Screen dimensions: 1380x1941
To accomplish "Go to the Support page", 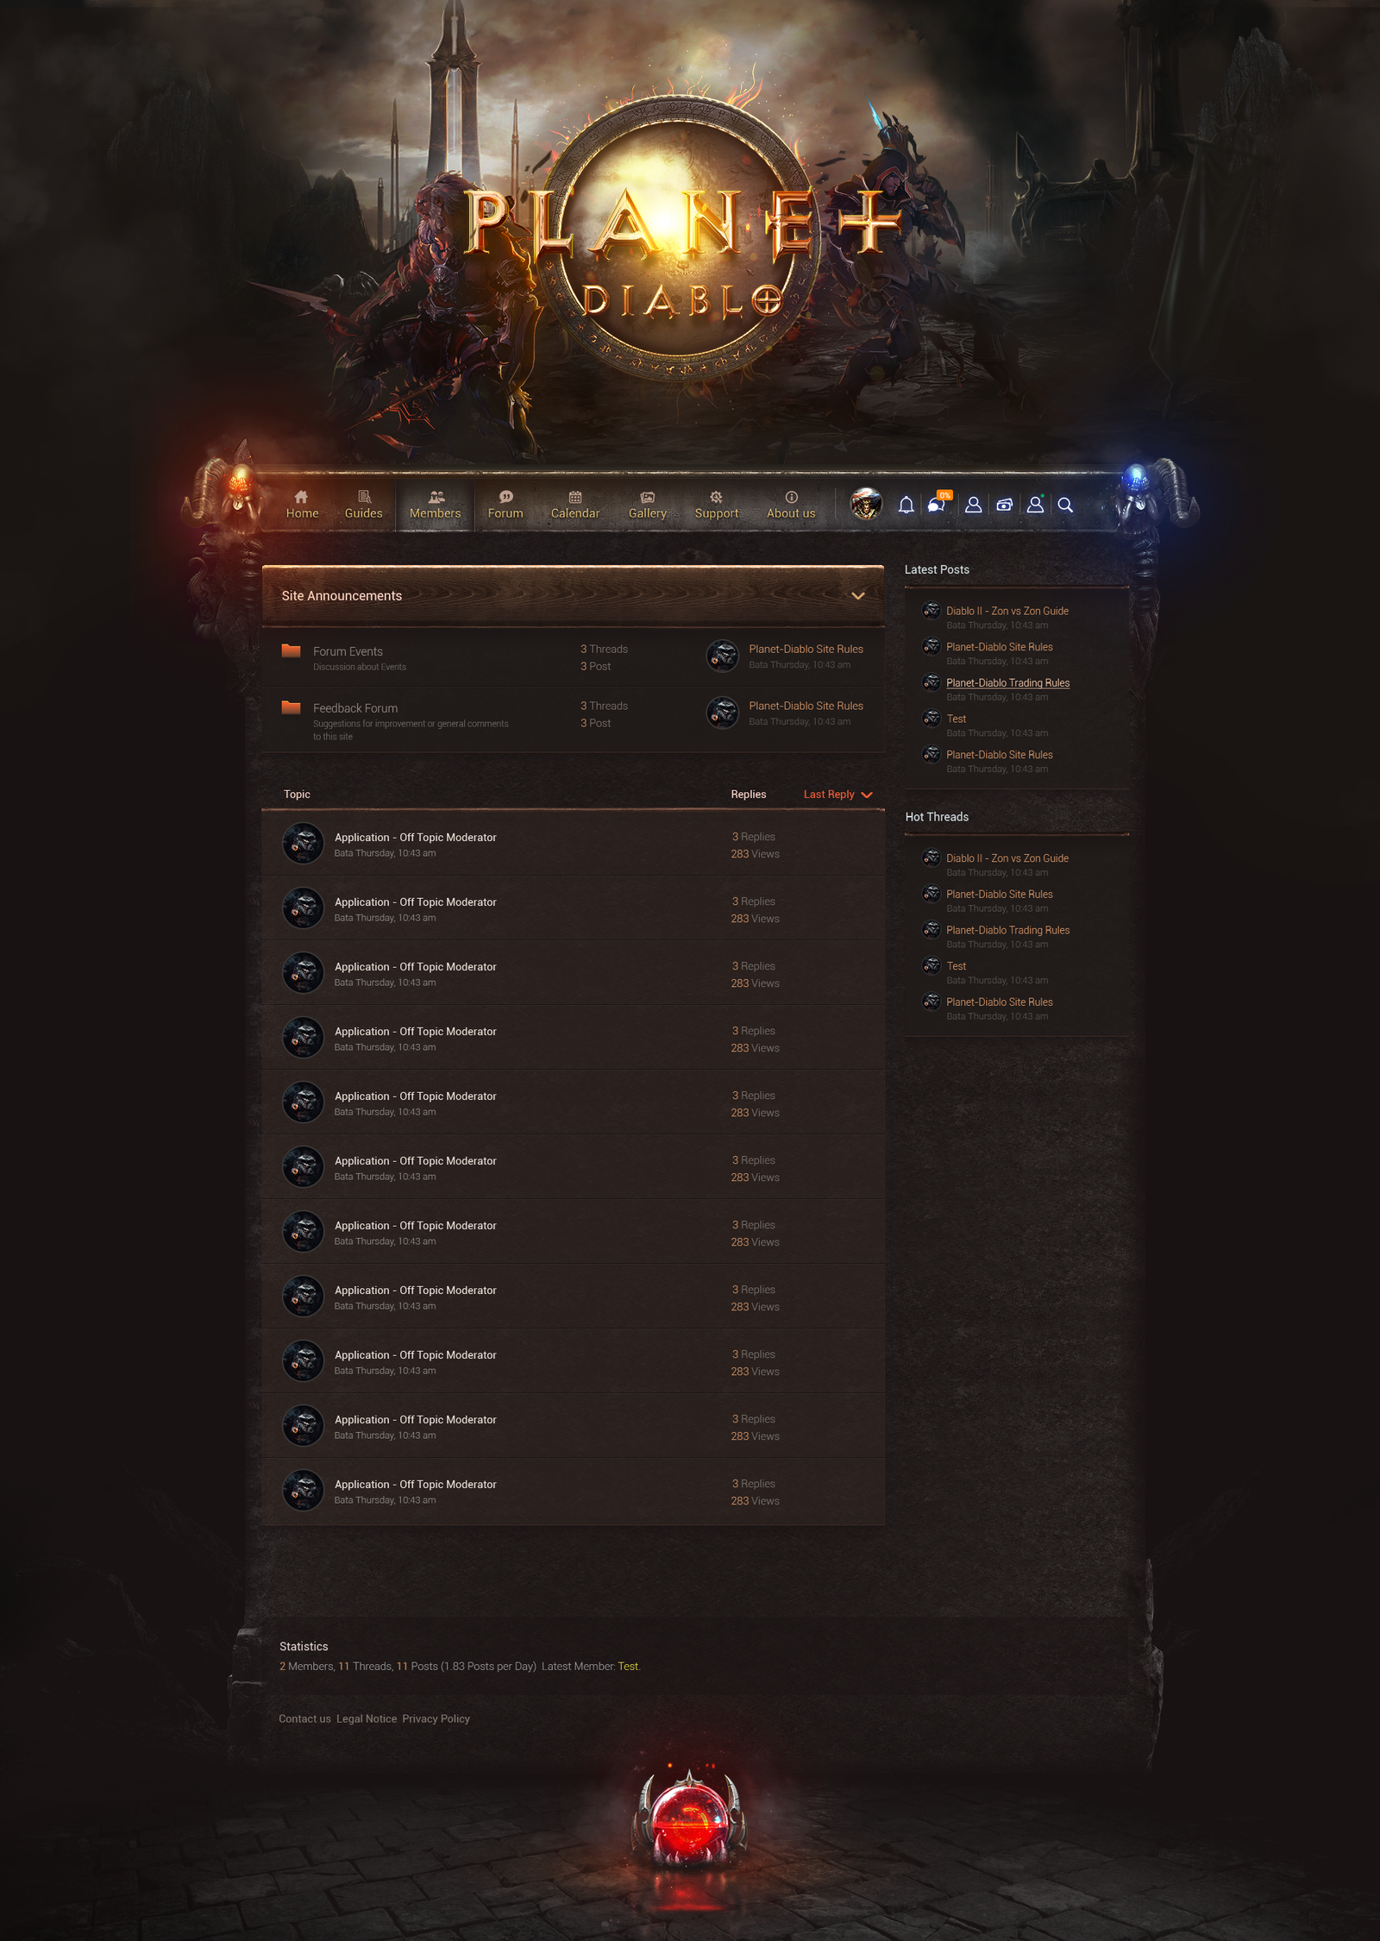I will click(717, 506).
